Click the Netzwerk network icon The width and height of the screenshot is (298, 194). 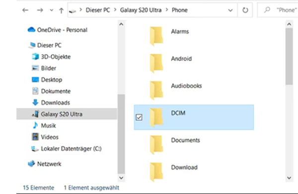tap(31, 164)
